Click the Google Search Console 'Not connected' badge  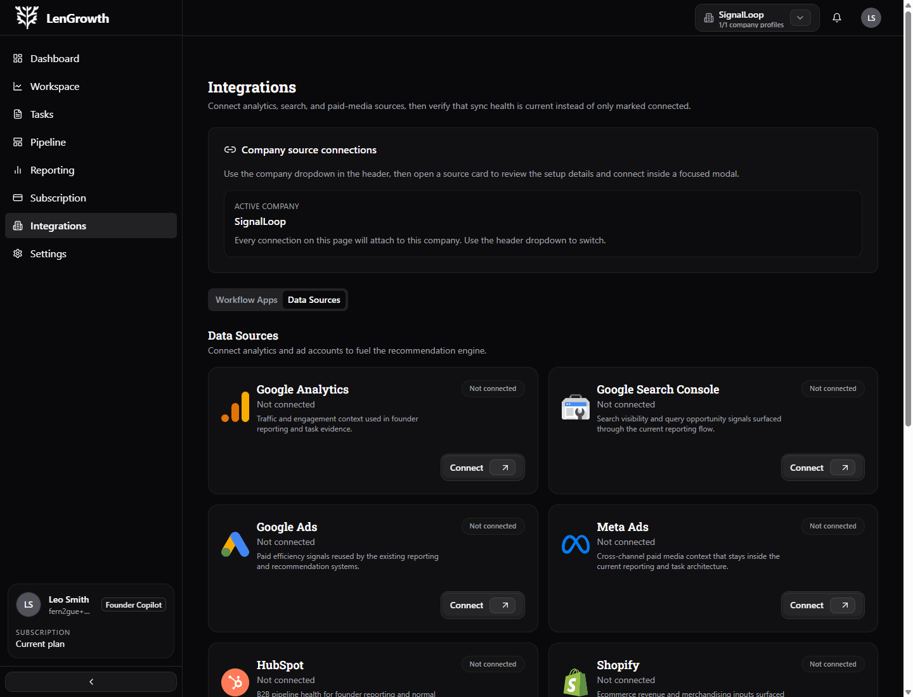(x=832, y=388)
